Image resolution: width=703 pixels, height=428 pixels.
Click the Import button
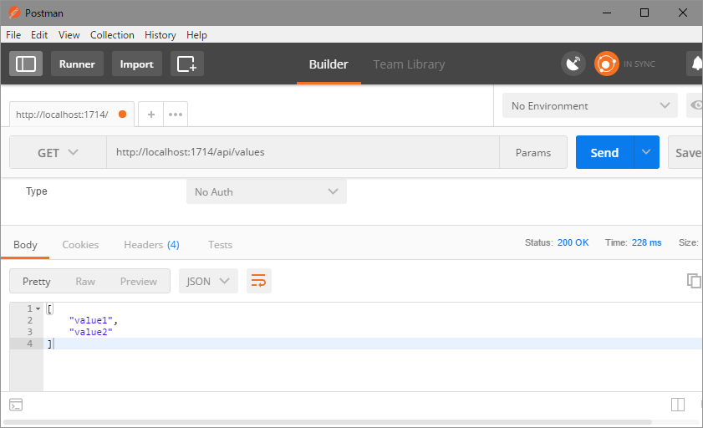point(137,64)
